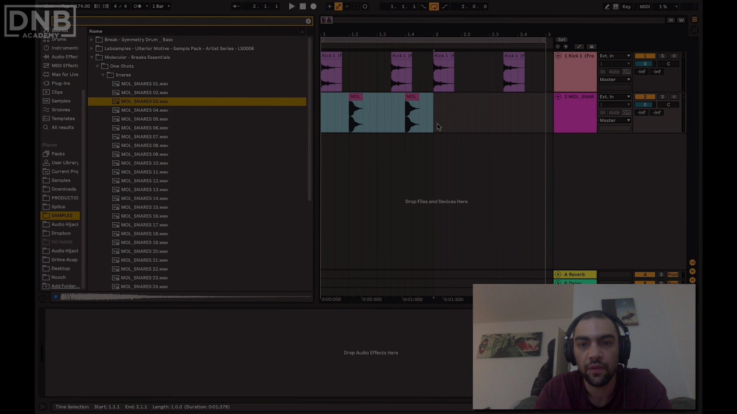737x414 pixels.
Task: Click the 4 / 4 time signature
Action: tap(120, 6)
